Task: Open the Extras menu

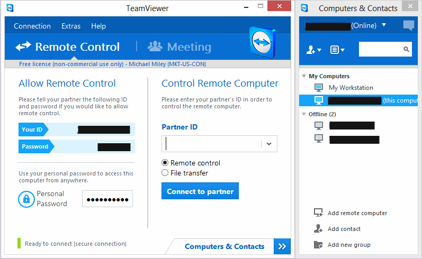Action: (x=71, y=26)
